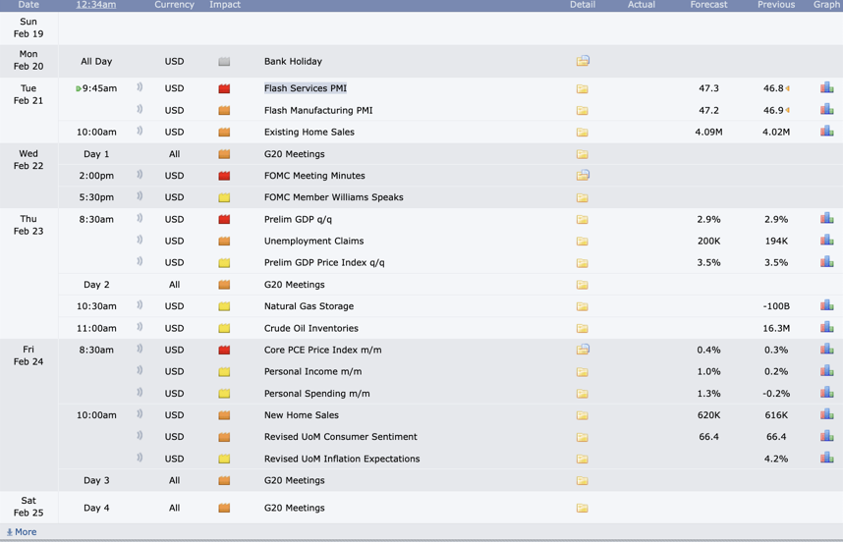The image size is (843, 542).
Task: Expand details for Revised UoM Consumer Sentiment
Action: (583, 437)
